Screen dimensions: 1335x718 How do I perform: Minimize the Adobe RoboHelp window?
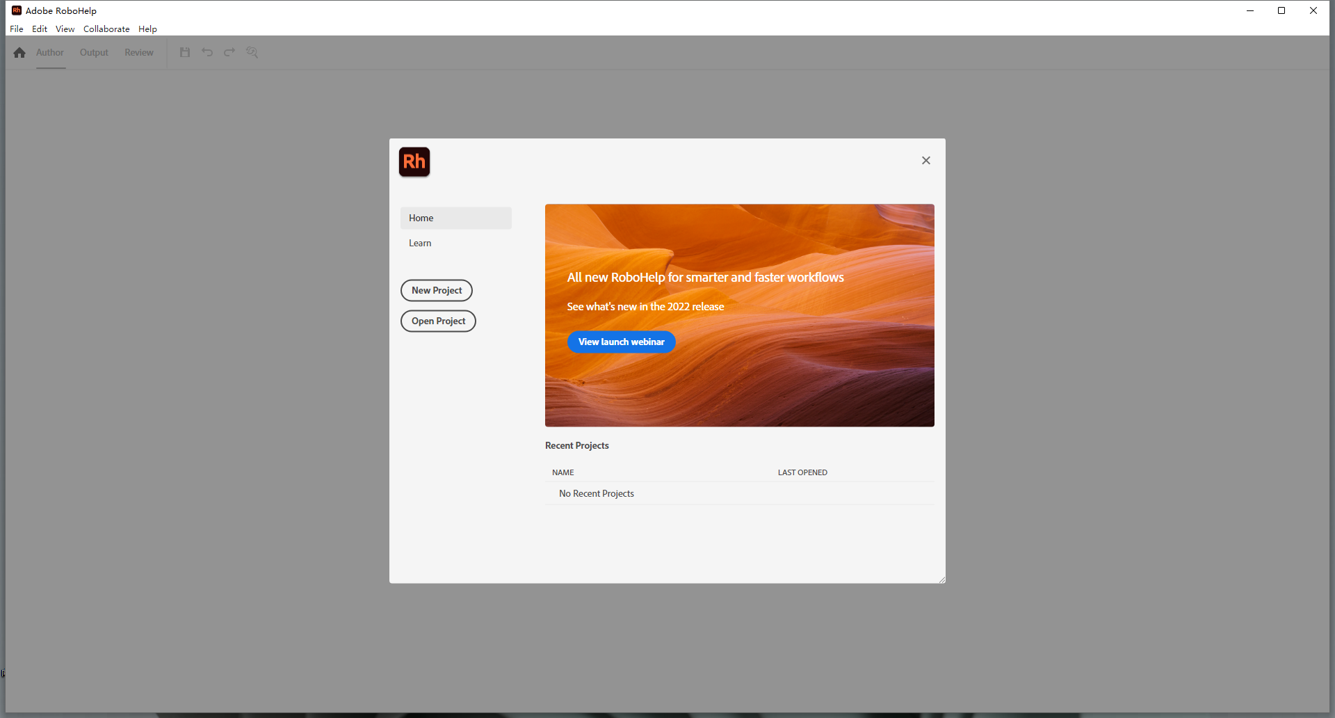pos(1250,10)
